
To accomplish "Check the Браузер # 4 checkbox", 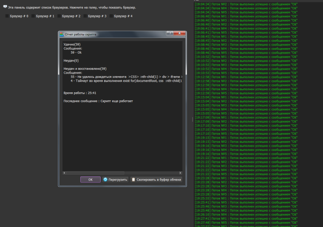I will point(111,16).
